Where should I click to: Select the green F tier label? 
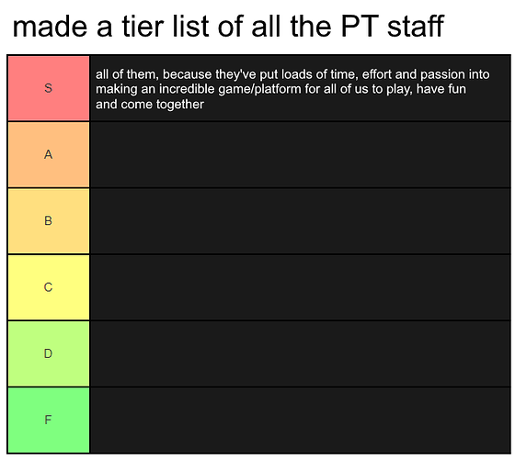click(49, 420)
